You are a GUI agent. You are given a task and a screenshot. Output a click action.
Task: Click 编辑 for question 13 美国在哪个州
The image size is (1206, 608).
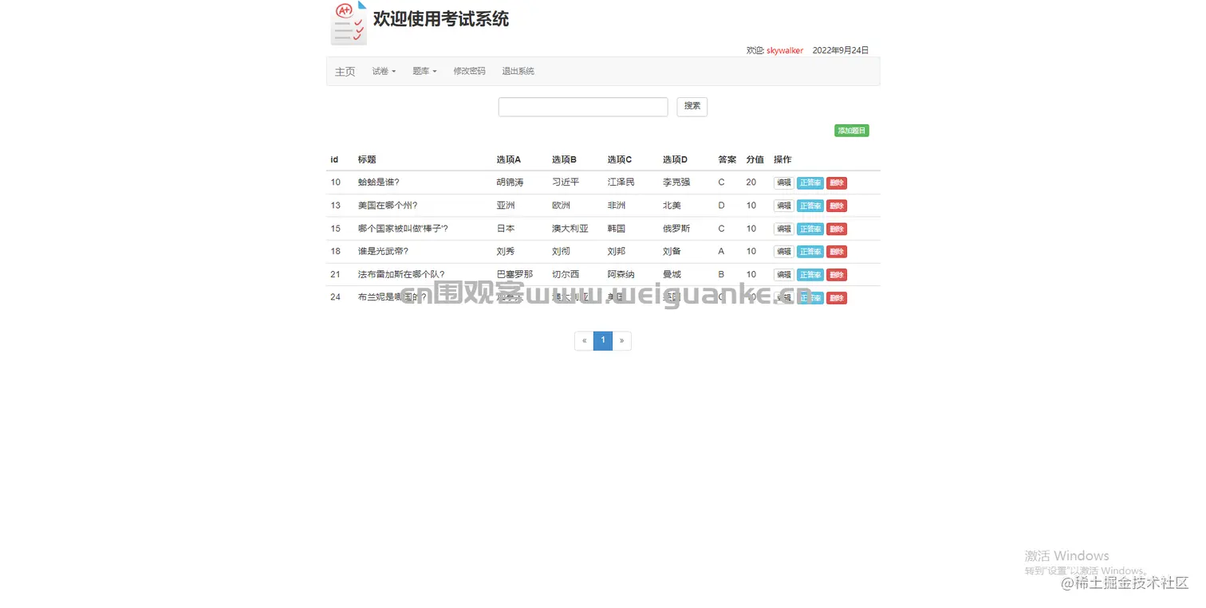coord(783,206)
